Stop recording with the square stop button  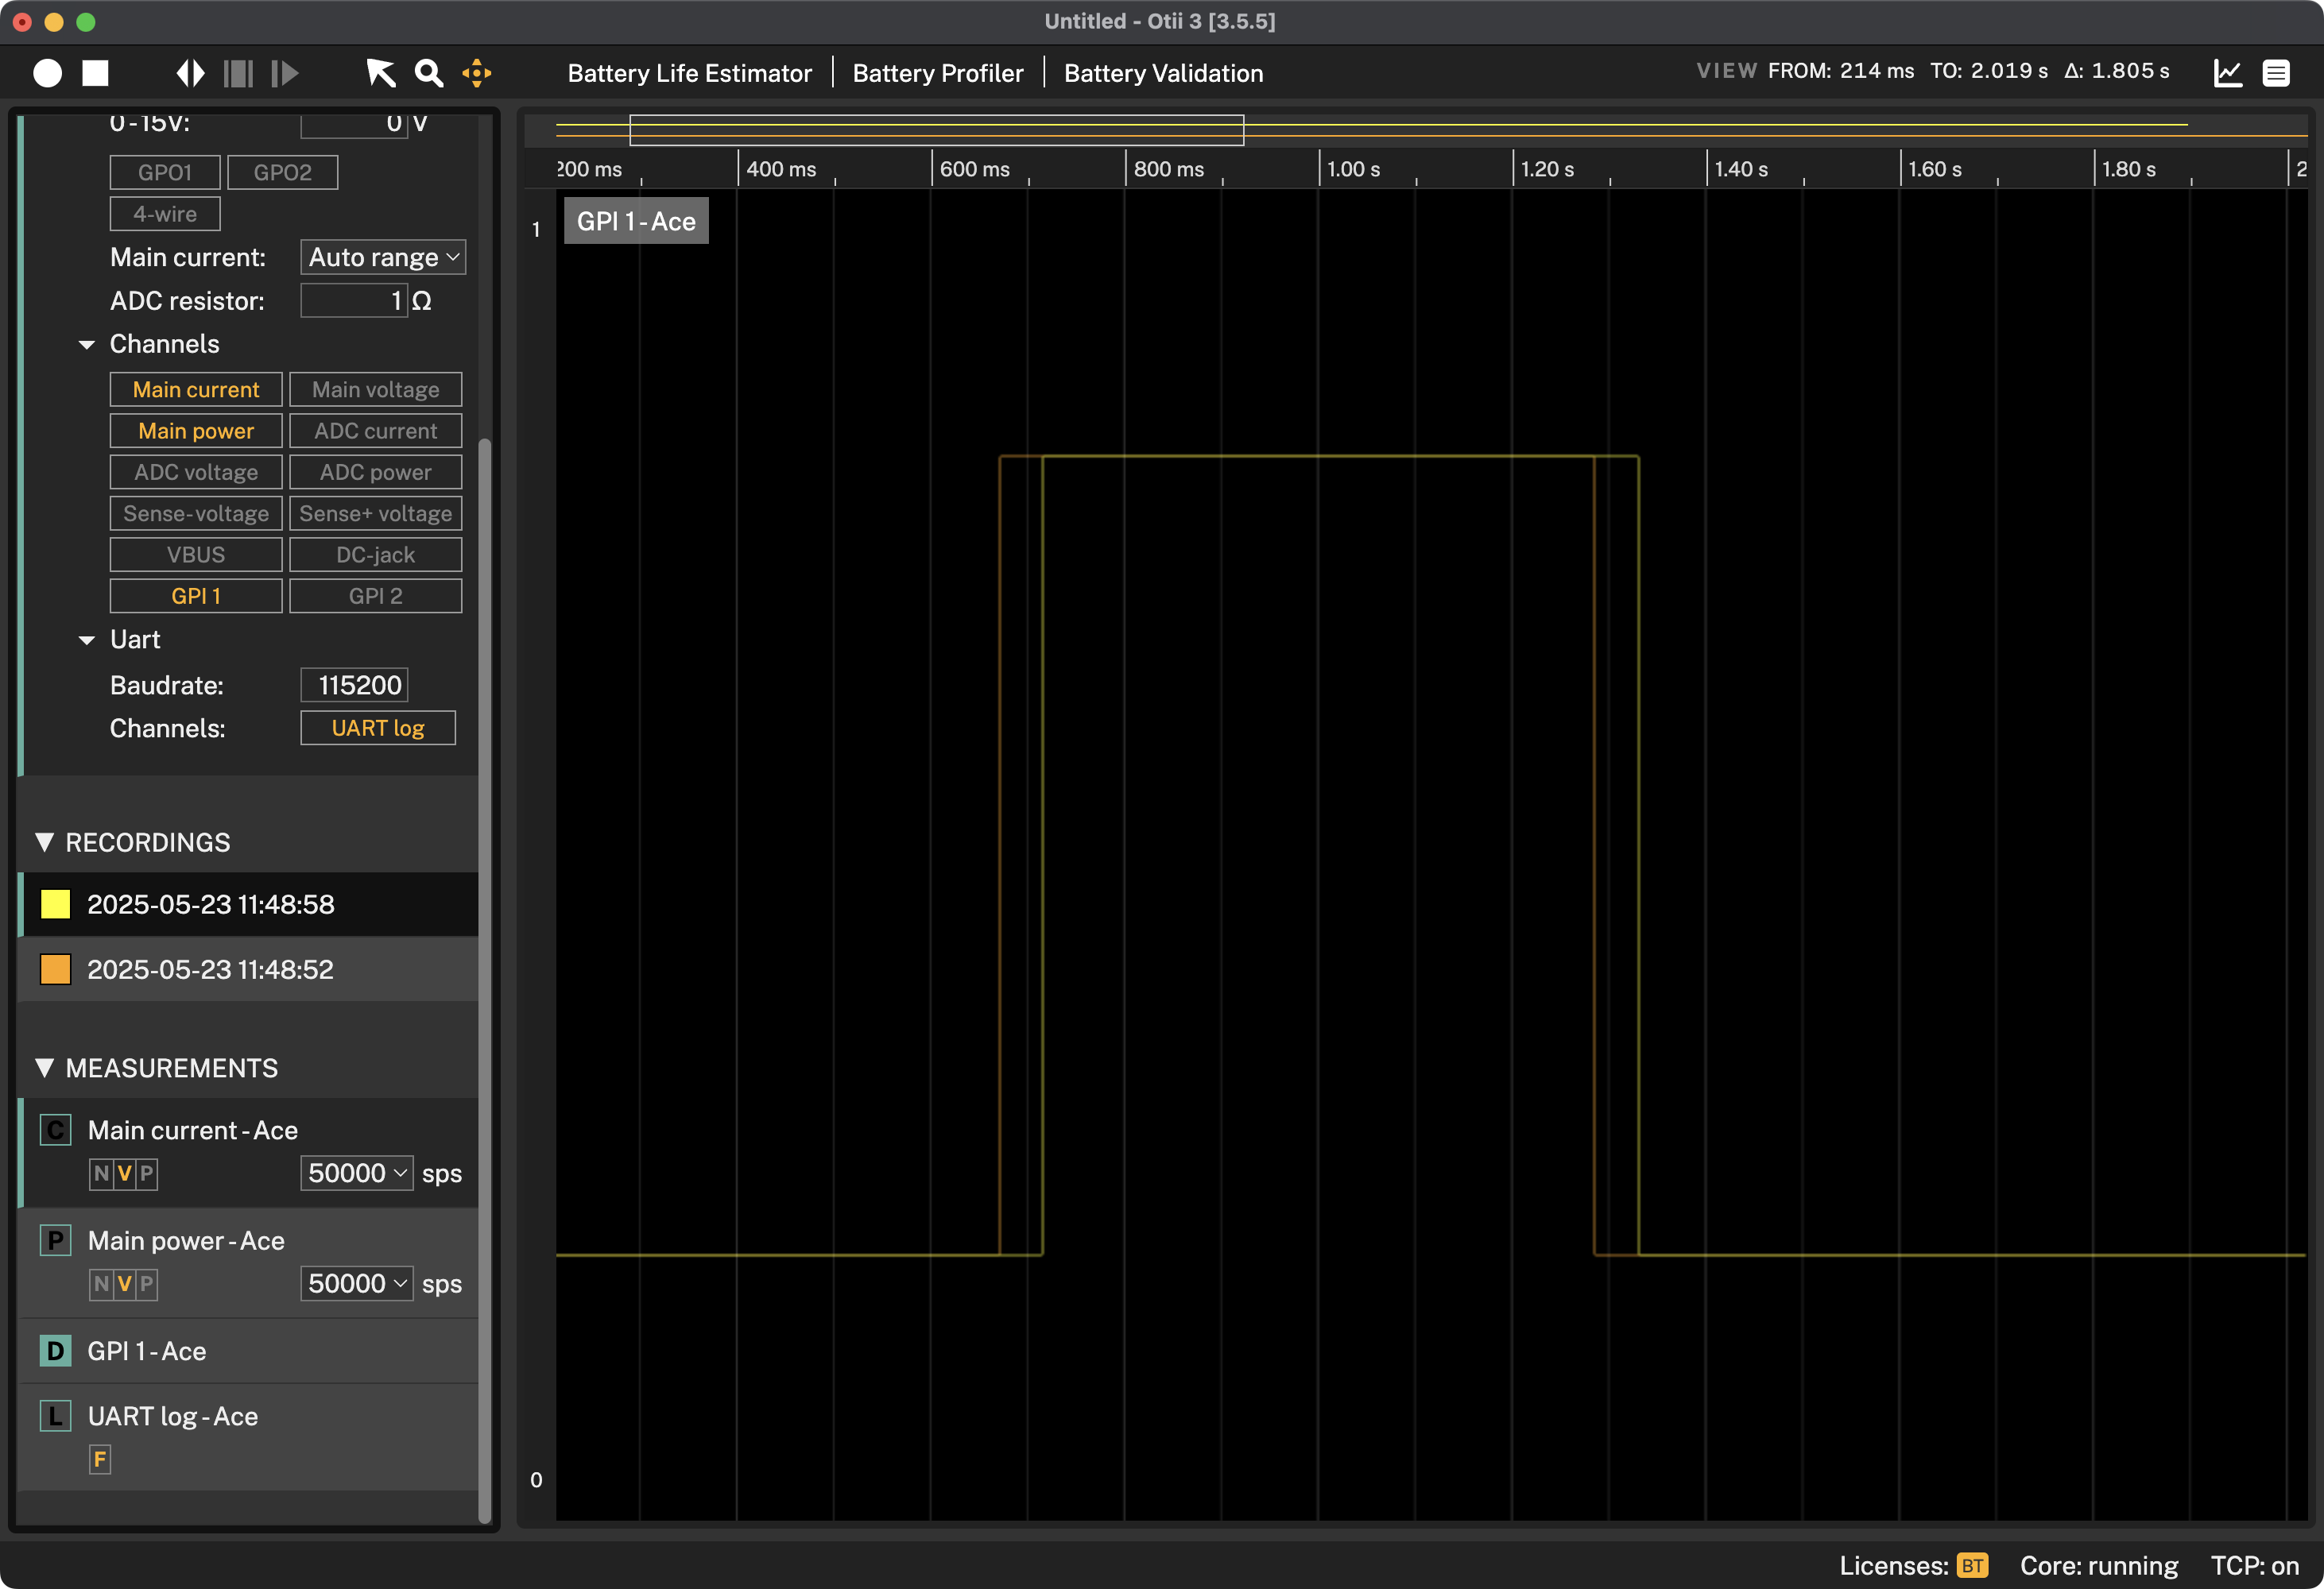95,73
